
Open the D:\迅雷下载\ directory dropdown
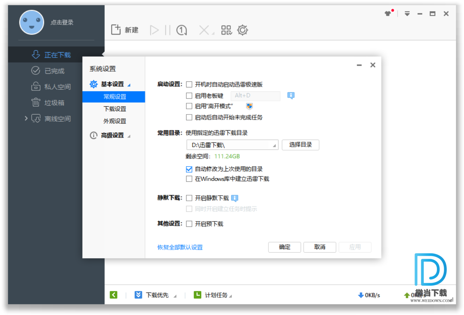[274, 145]
